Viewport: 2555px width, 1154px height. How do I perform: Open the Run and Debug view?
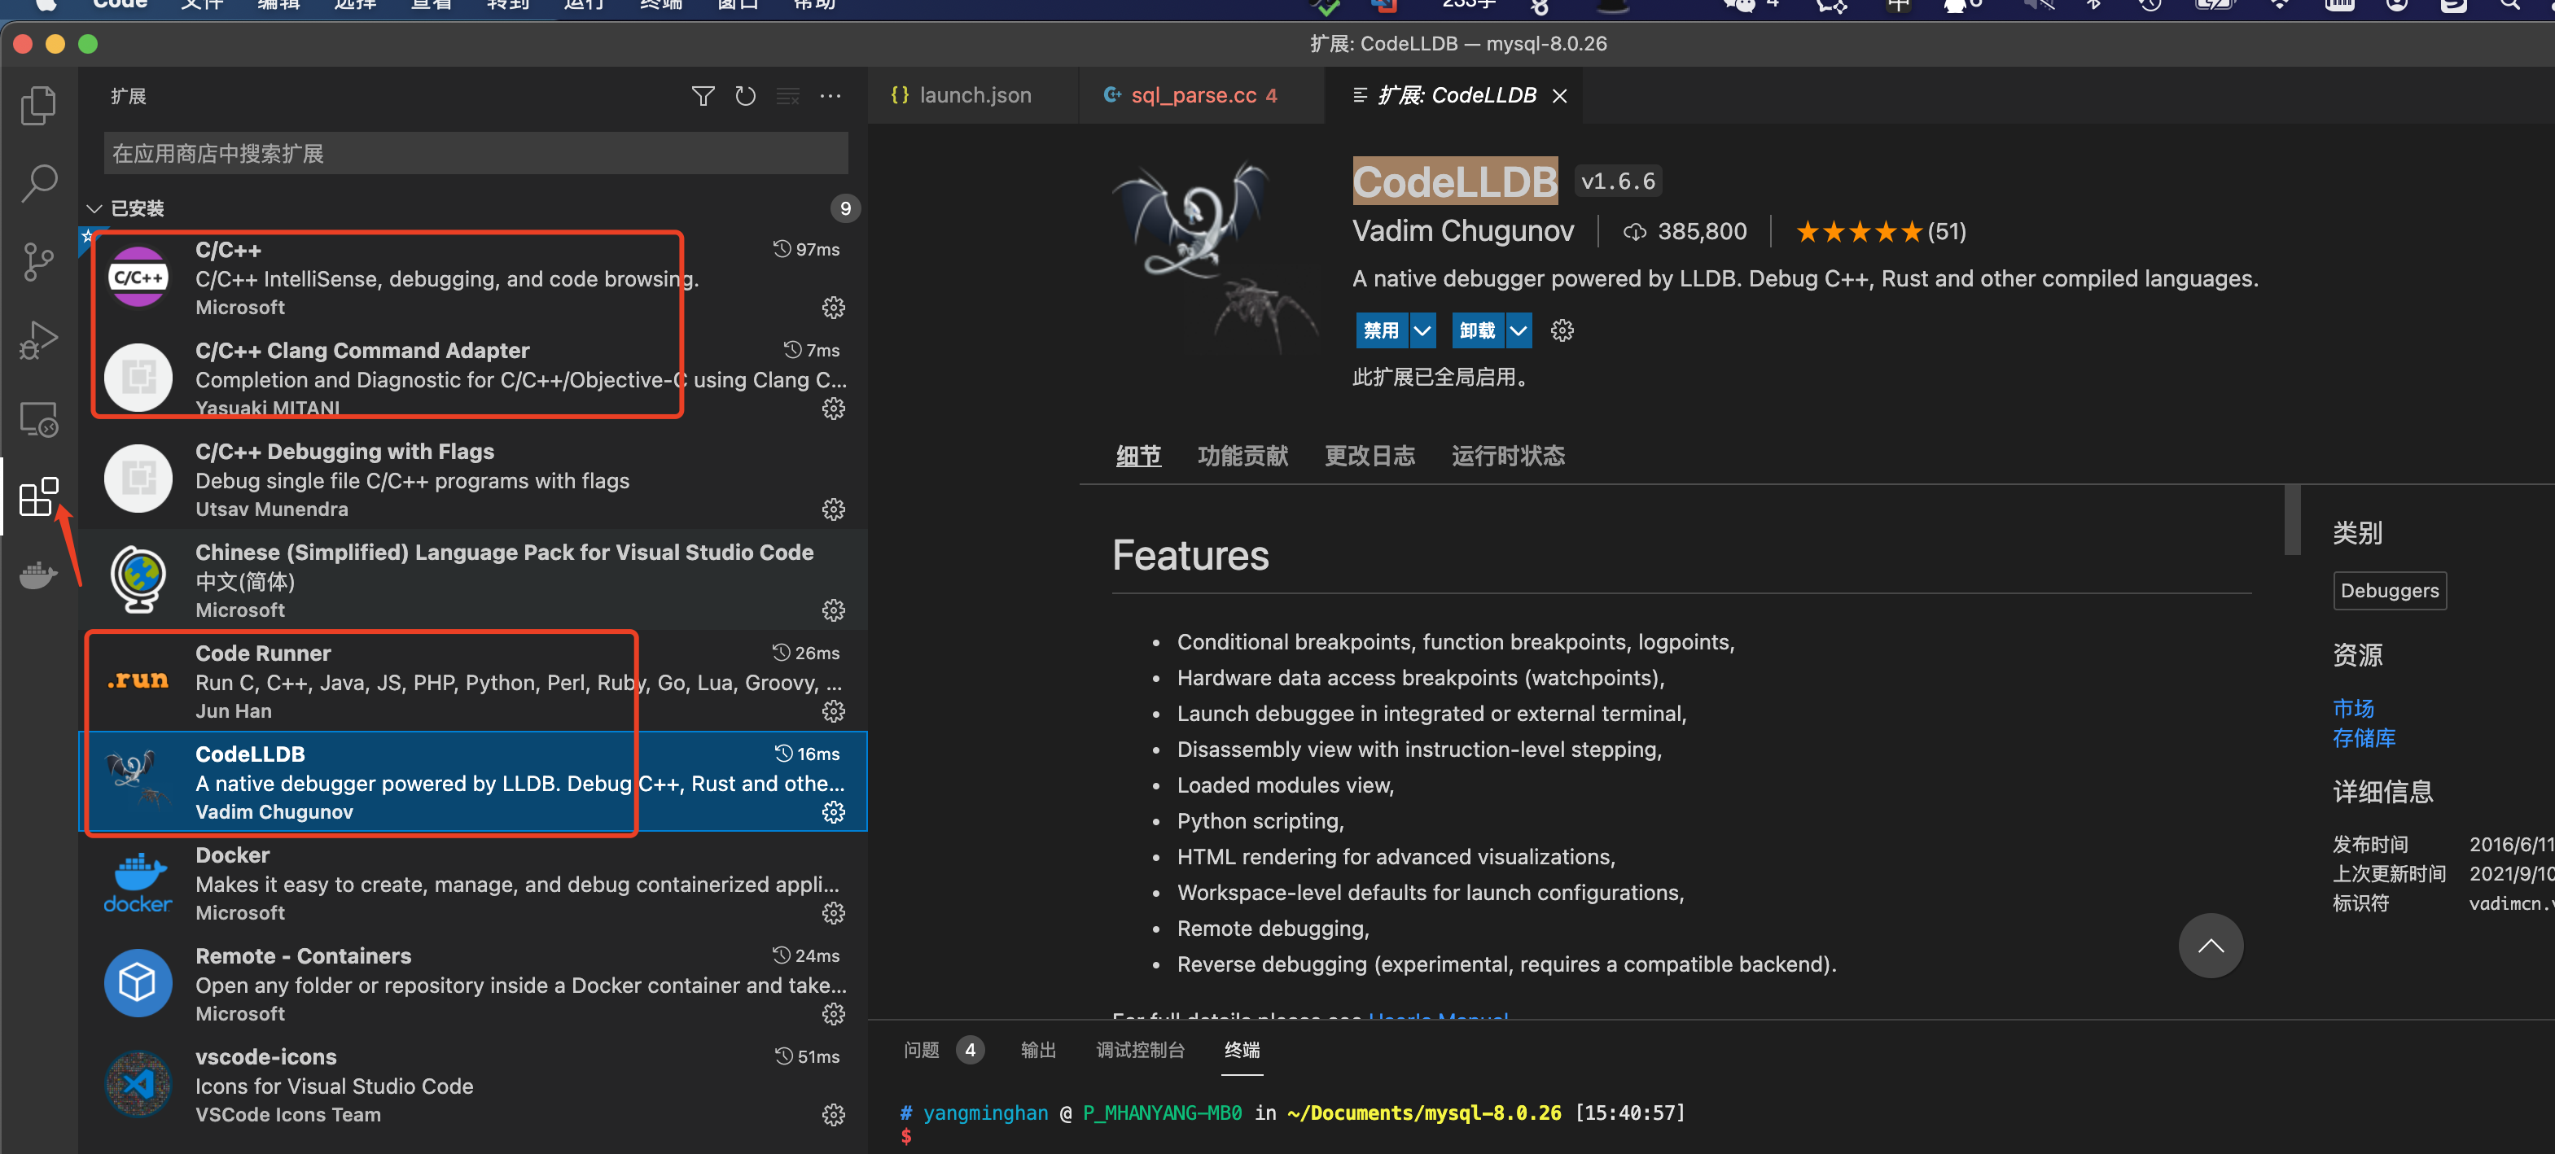pos(37,340)
